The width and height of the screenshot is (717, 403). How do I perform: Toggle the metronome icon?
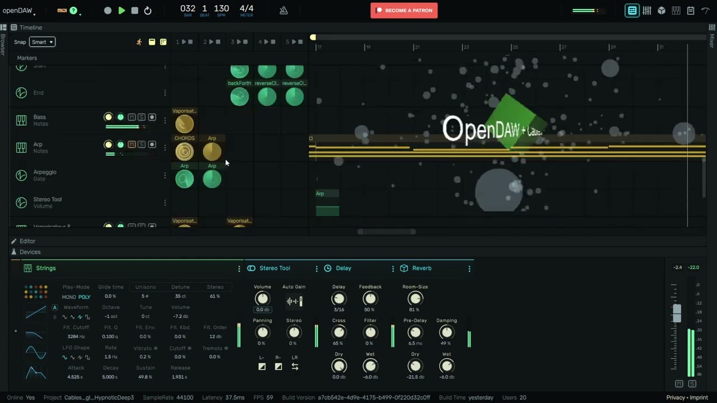[x=283, y=10]
